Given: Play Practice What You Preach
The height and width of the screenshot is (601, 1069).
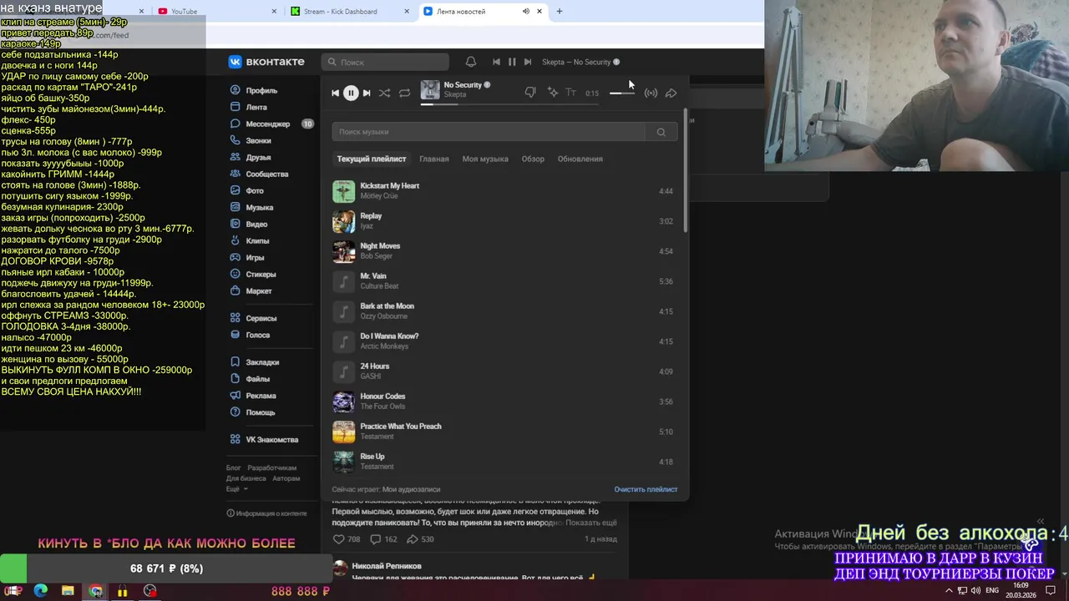Looking at the screenshot, I should [x=504, y=432].
